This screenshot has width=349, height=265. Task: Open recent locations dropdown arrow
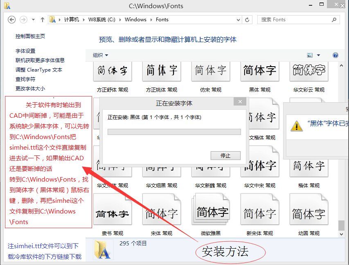(x=33, y=20)
